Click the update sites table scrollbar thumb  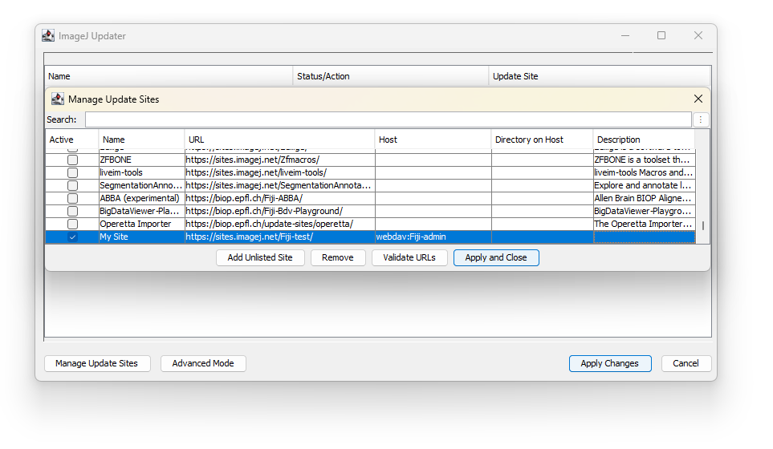point(703,225)
